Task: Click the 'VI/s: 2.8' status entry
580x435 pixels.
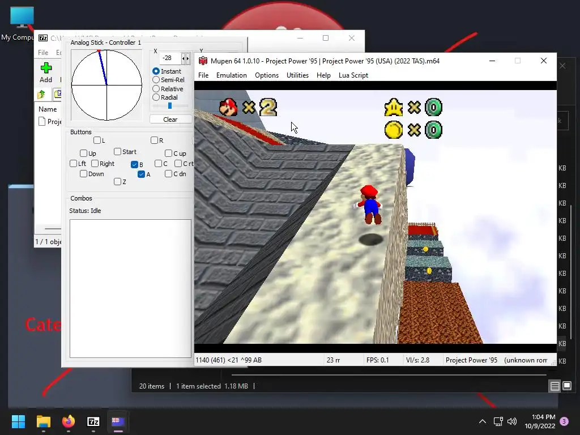Action: point(417,360)
